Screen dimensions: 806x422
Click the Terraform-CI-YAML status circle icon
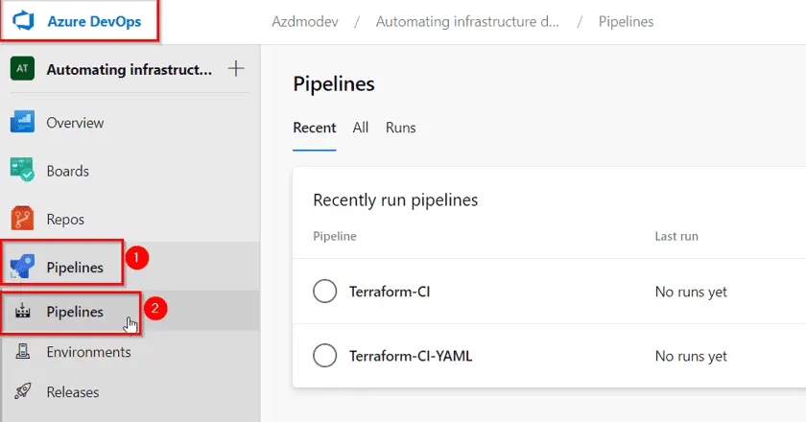(325, 355)
